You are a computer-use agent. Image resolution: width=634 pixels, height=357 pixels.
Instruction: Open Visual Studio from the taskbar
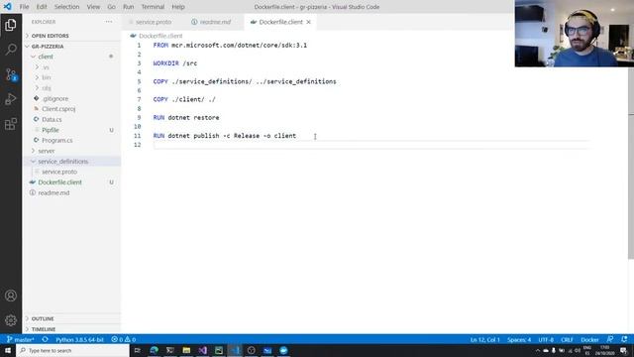[x=202, y=350]
